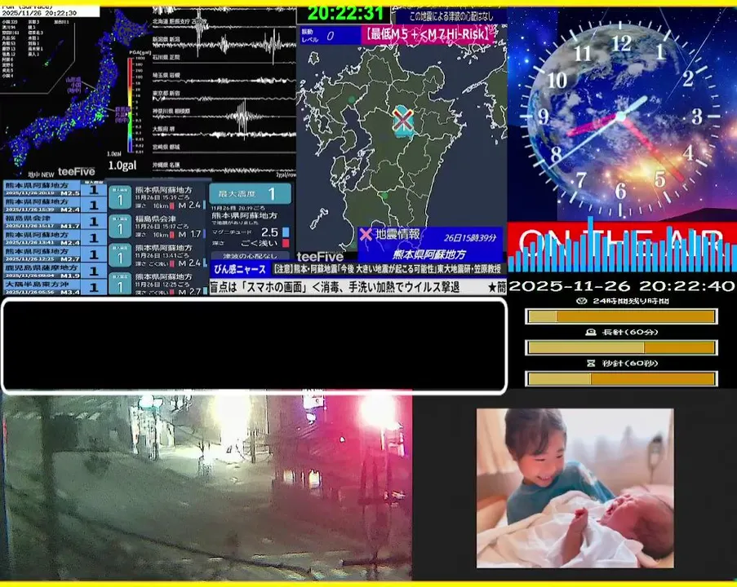737x587 pixels.
Task: Click the 長針(60分) progress bar
Action: (x=621, y=347)
